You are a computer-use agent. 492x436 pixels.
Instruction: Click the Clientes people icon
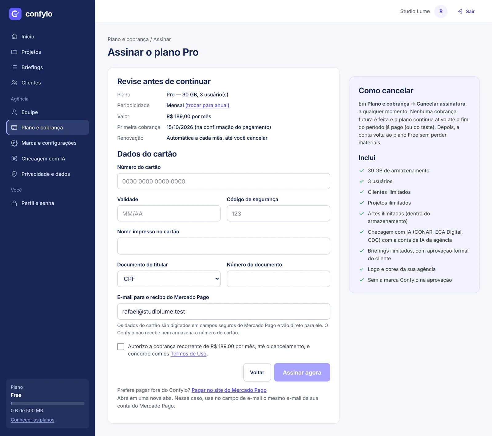pyautogui.click(x=14, y=83)
